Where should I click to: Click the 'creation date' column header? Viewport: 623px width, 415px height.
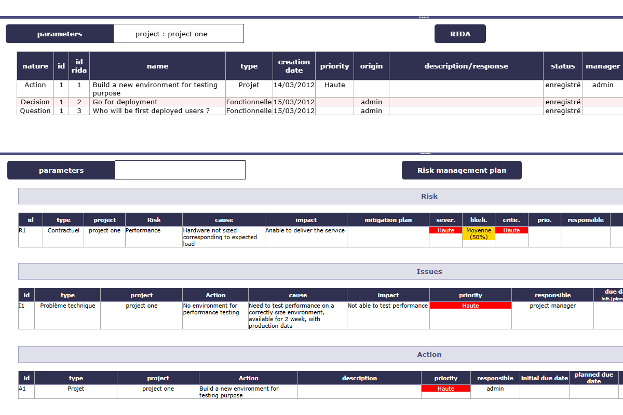point(294,66)
